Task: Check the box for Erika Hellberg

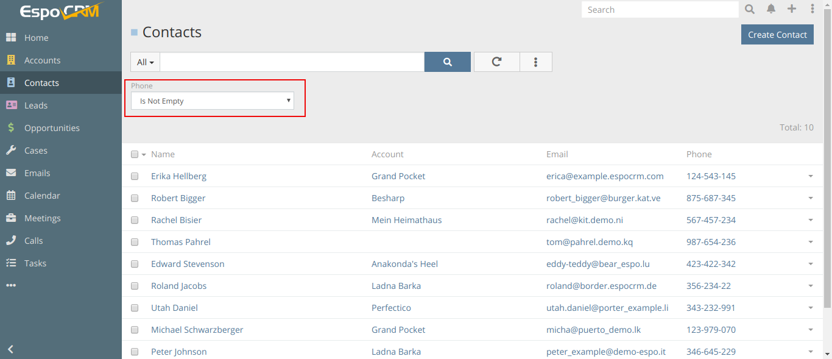Action: (x=135, y=176)
